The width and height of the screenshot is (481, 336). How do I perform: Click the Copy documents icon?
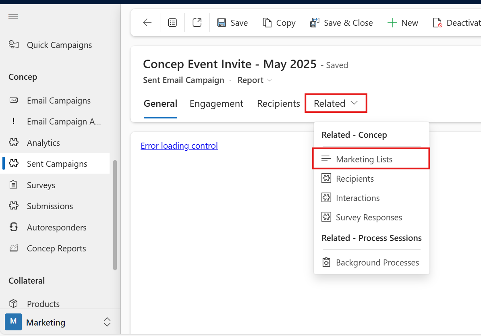coord(267,23)
